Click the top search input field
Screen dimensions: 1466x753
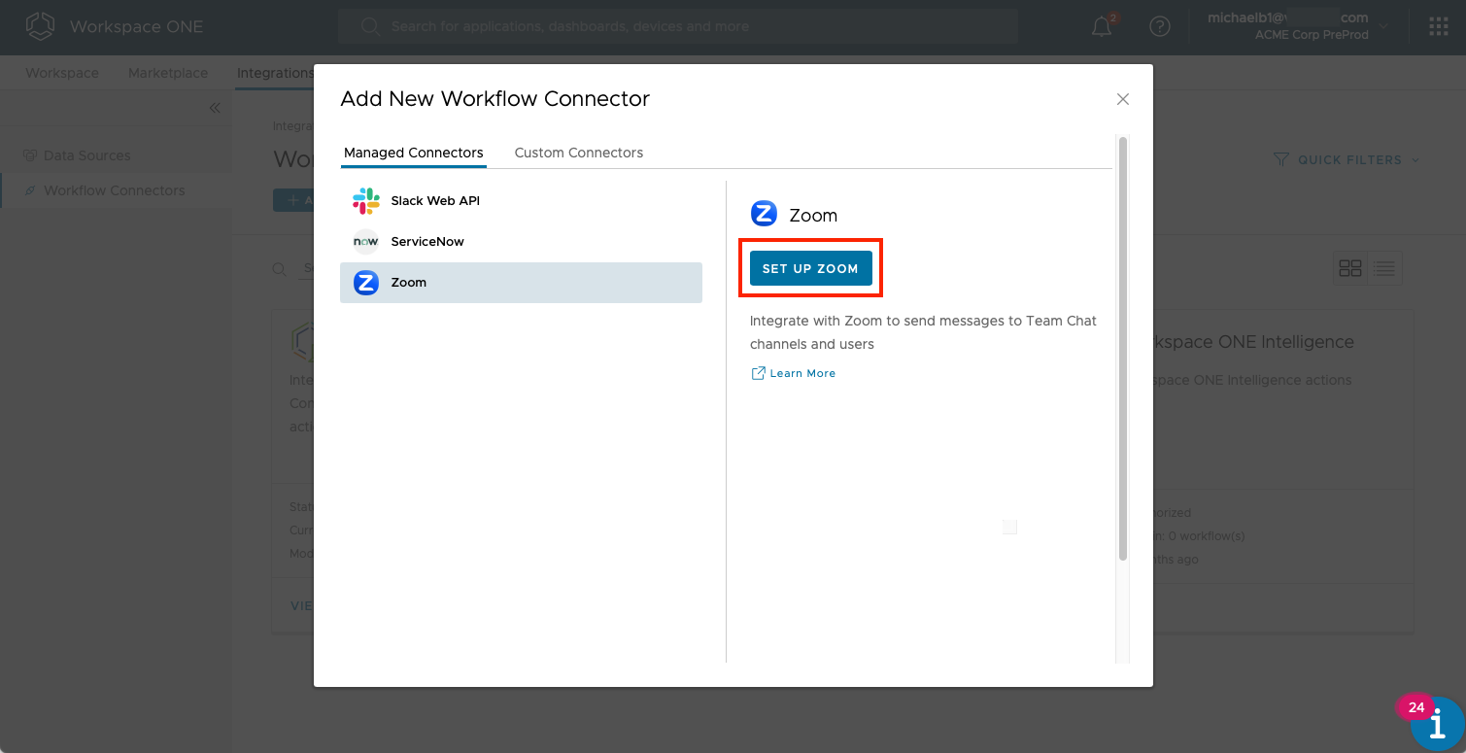pos(680,26)
